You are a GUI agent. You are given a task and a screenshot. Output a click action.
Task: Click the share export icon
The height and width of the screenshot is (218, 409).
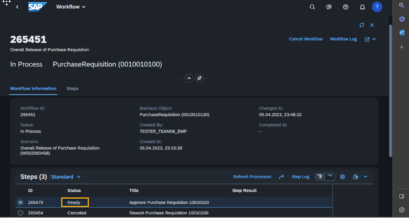tap(367, 39)
